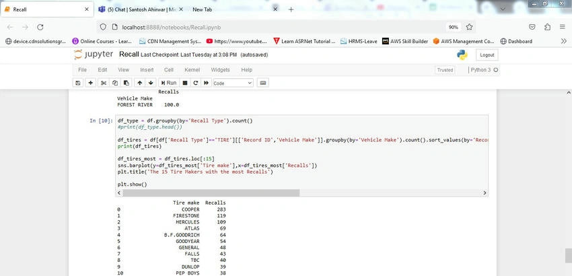Click the Trusted notebook indicator
Image resolution: width=572 pixels, height=276 pixels.
pyautogui.click(x=445, y=70)
